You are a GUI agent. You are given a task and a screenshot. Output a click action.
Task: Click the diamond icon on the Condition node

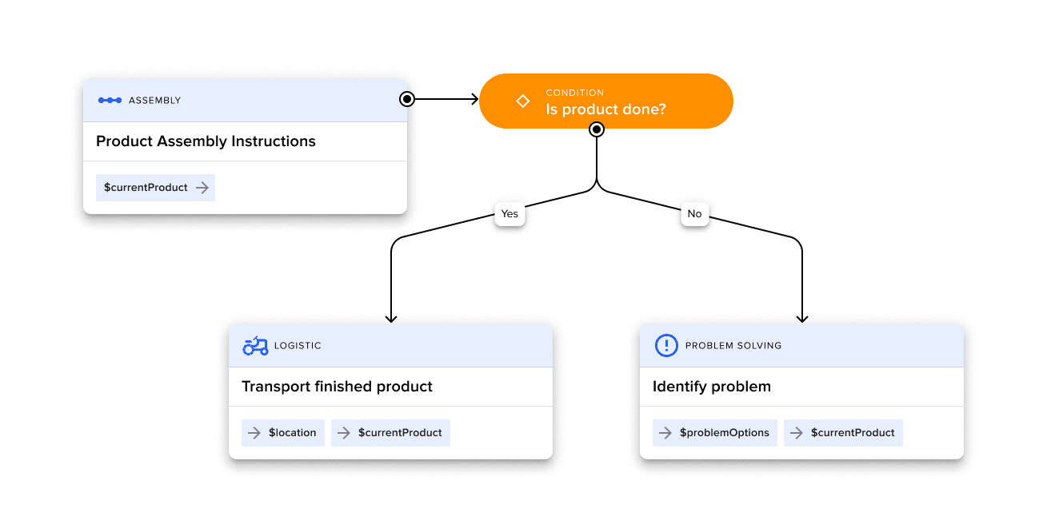(524, 101)
